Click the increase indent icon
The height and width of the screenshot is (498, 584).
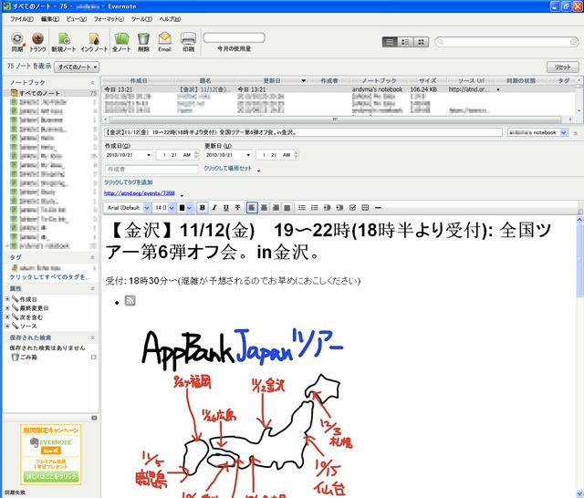tap(339, 208)
